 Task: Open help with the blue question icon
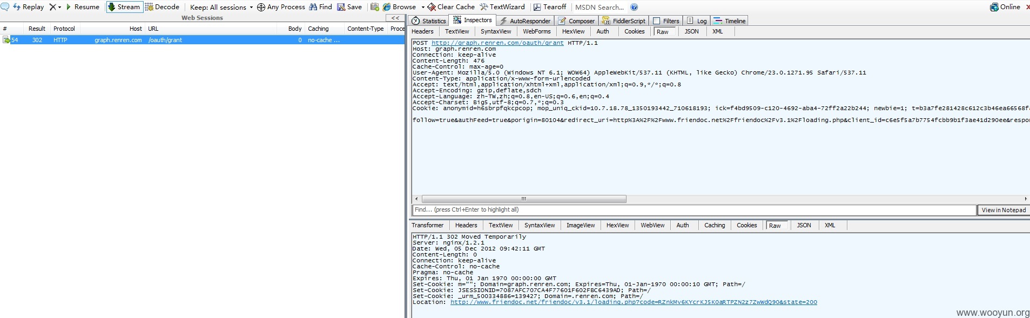tap(634, 7)
